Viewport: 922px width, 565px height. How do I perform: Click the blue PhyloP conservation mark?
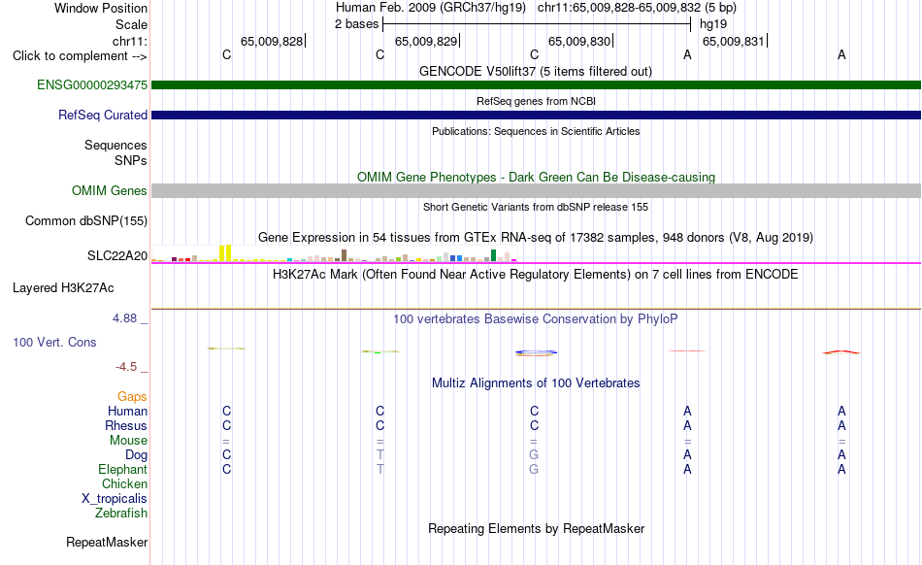click(536, 352)
